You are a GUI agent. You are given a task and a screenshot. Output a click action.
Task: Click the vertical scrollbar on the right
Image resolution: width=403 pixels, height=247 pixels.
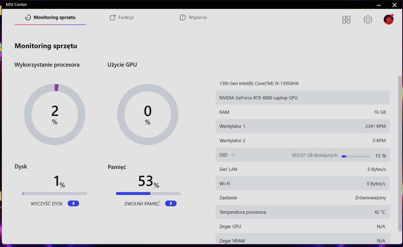pos(400,153)
